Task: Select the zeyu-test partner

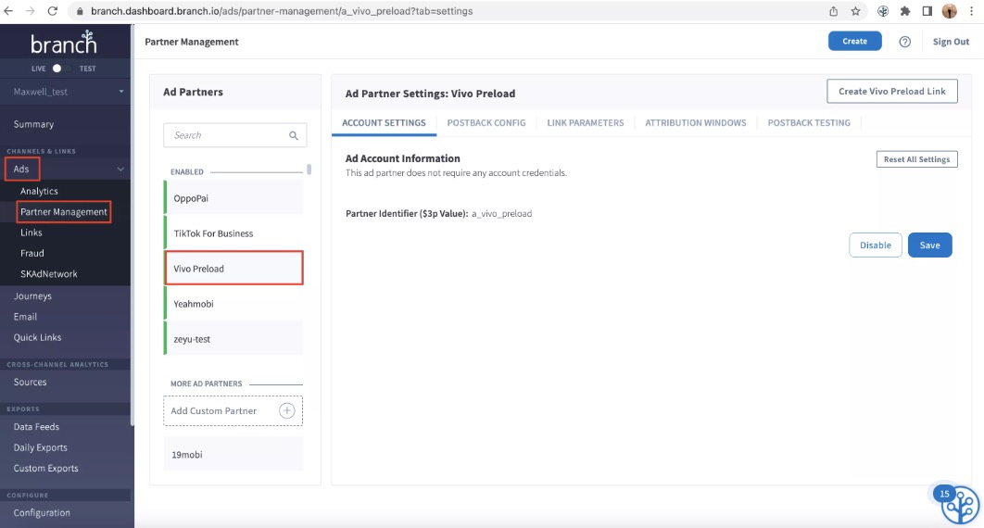Action: pyautogui.click(x=233, y=339)
